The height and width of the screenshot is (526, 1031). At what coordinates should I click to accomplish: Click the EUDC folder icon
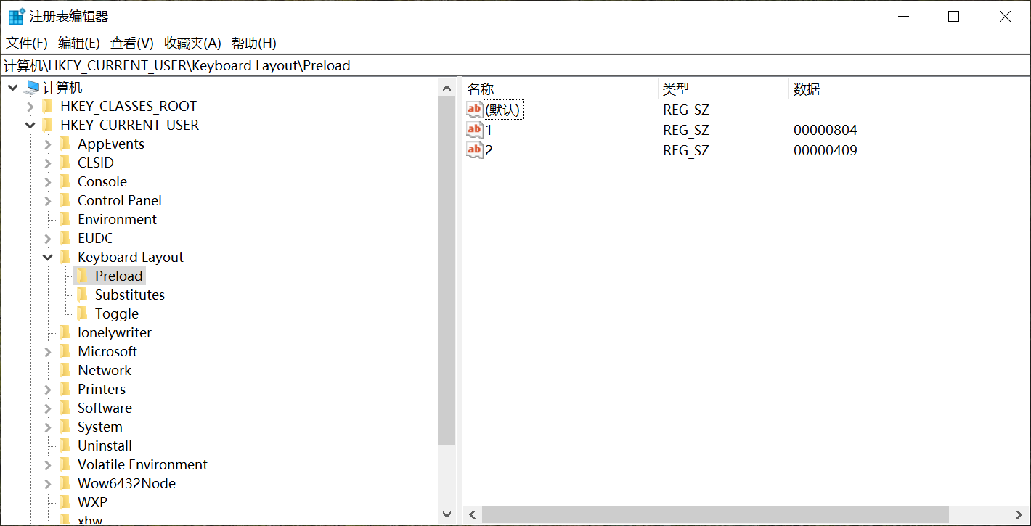pyautogui.click(x=65, y=239)
